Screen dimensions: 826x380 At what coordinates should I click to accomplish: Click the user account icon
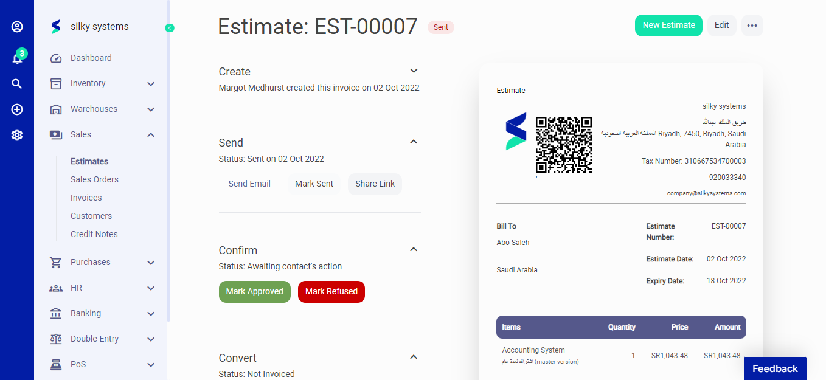(16, 27)
